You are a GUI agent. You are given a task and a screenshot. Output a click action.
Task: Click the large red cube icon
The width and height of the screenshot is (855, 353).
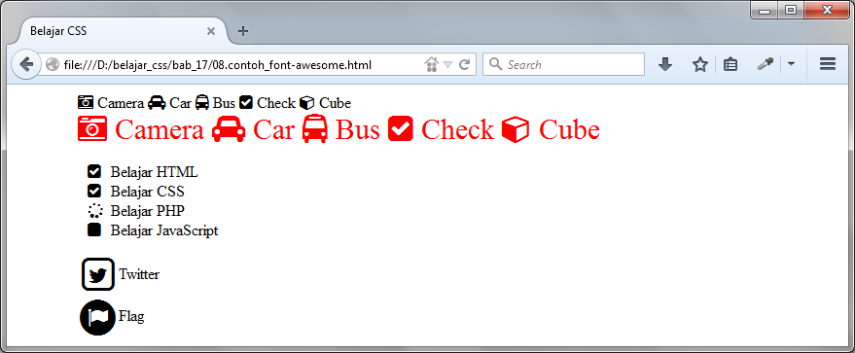(516, 129)
